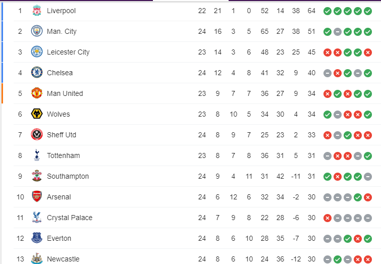Click the Leicester City fox crest
The image size is (381, 264).
36,52
